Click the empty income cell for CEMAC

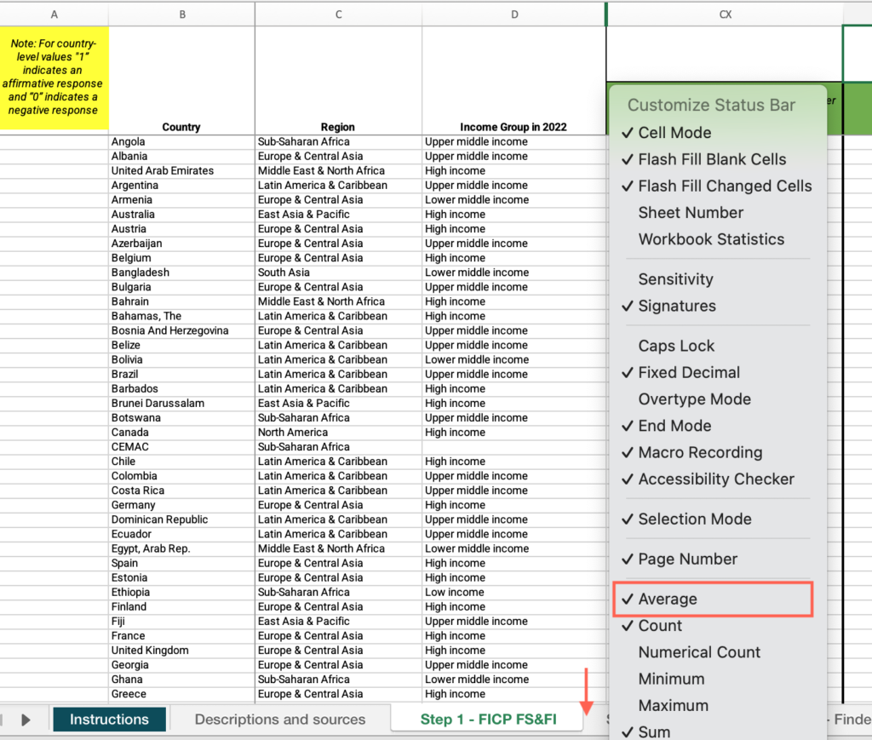tap(513, 446)
